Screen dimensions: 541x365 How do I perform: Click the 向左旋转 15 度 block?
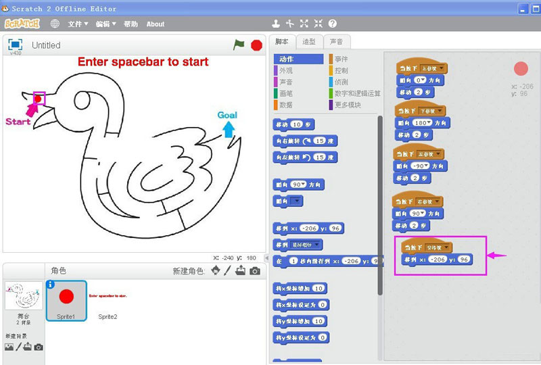click(x=305, y=157)
